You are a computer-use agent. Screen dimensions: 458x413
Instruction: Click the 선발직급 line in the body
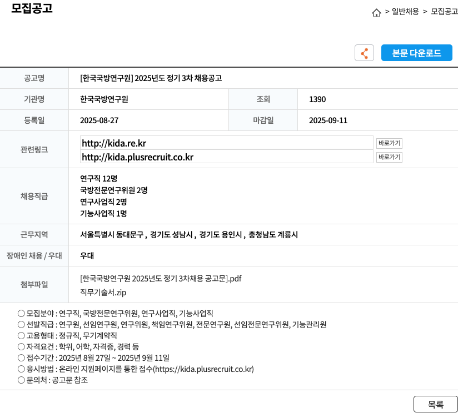(172, 324)
